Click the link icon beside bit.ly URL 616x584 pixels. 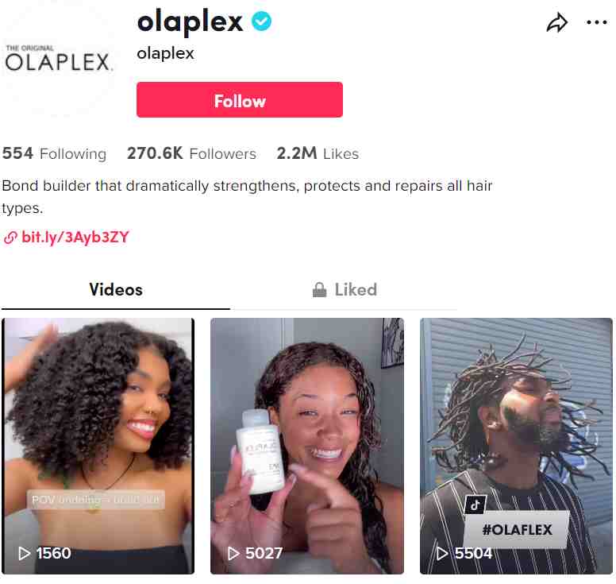point(10,238)
